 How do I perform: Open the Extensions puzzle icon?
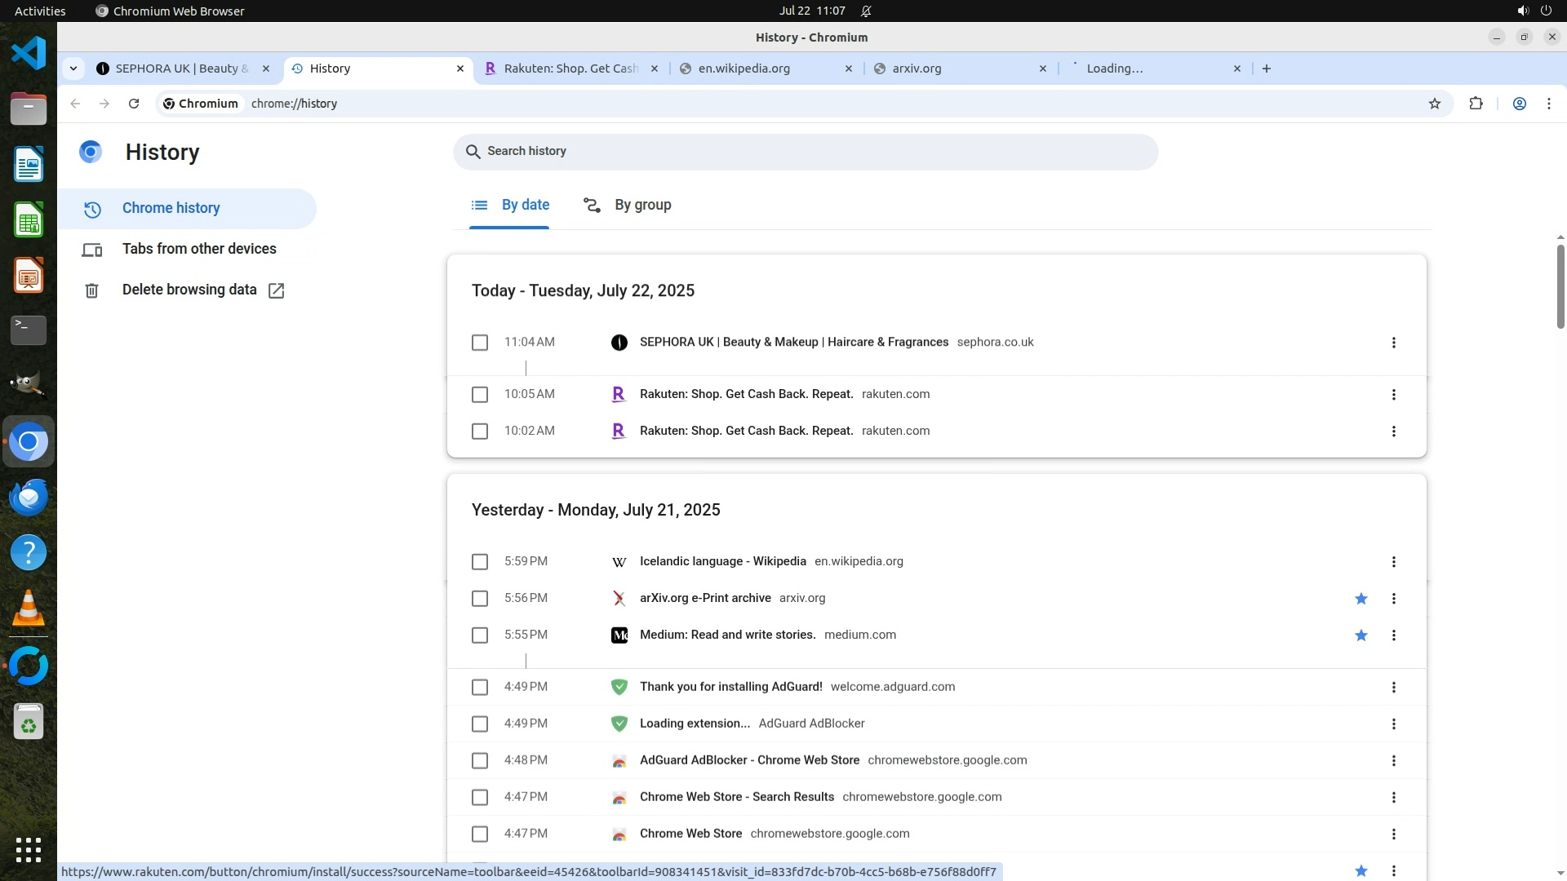pyautogui.click(x=1476, y=104)
